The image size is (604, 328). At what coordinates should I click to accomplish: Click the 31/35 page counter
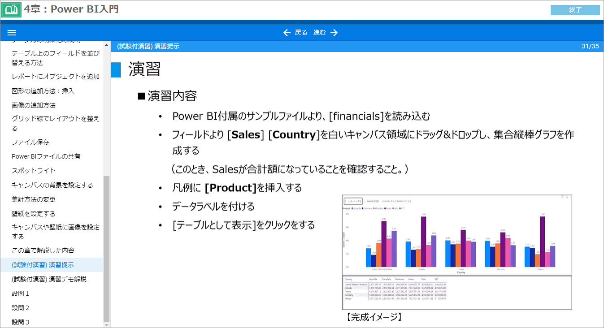590,46
